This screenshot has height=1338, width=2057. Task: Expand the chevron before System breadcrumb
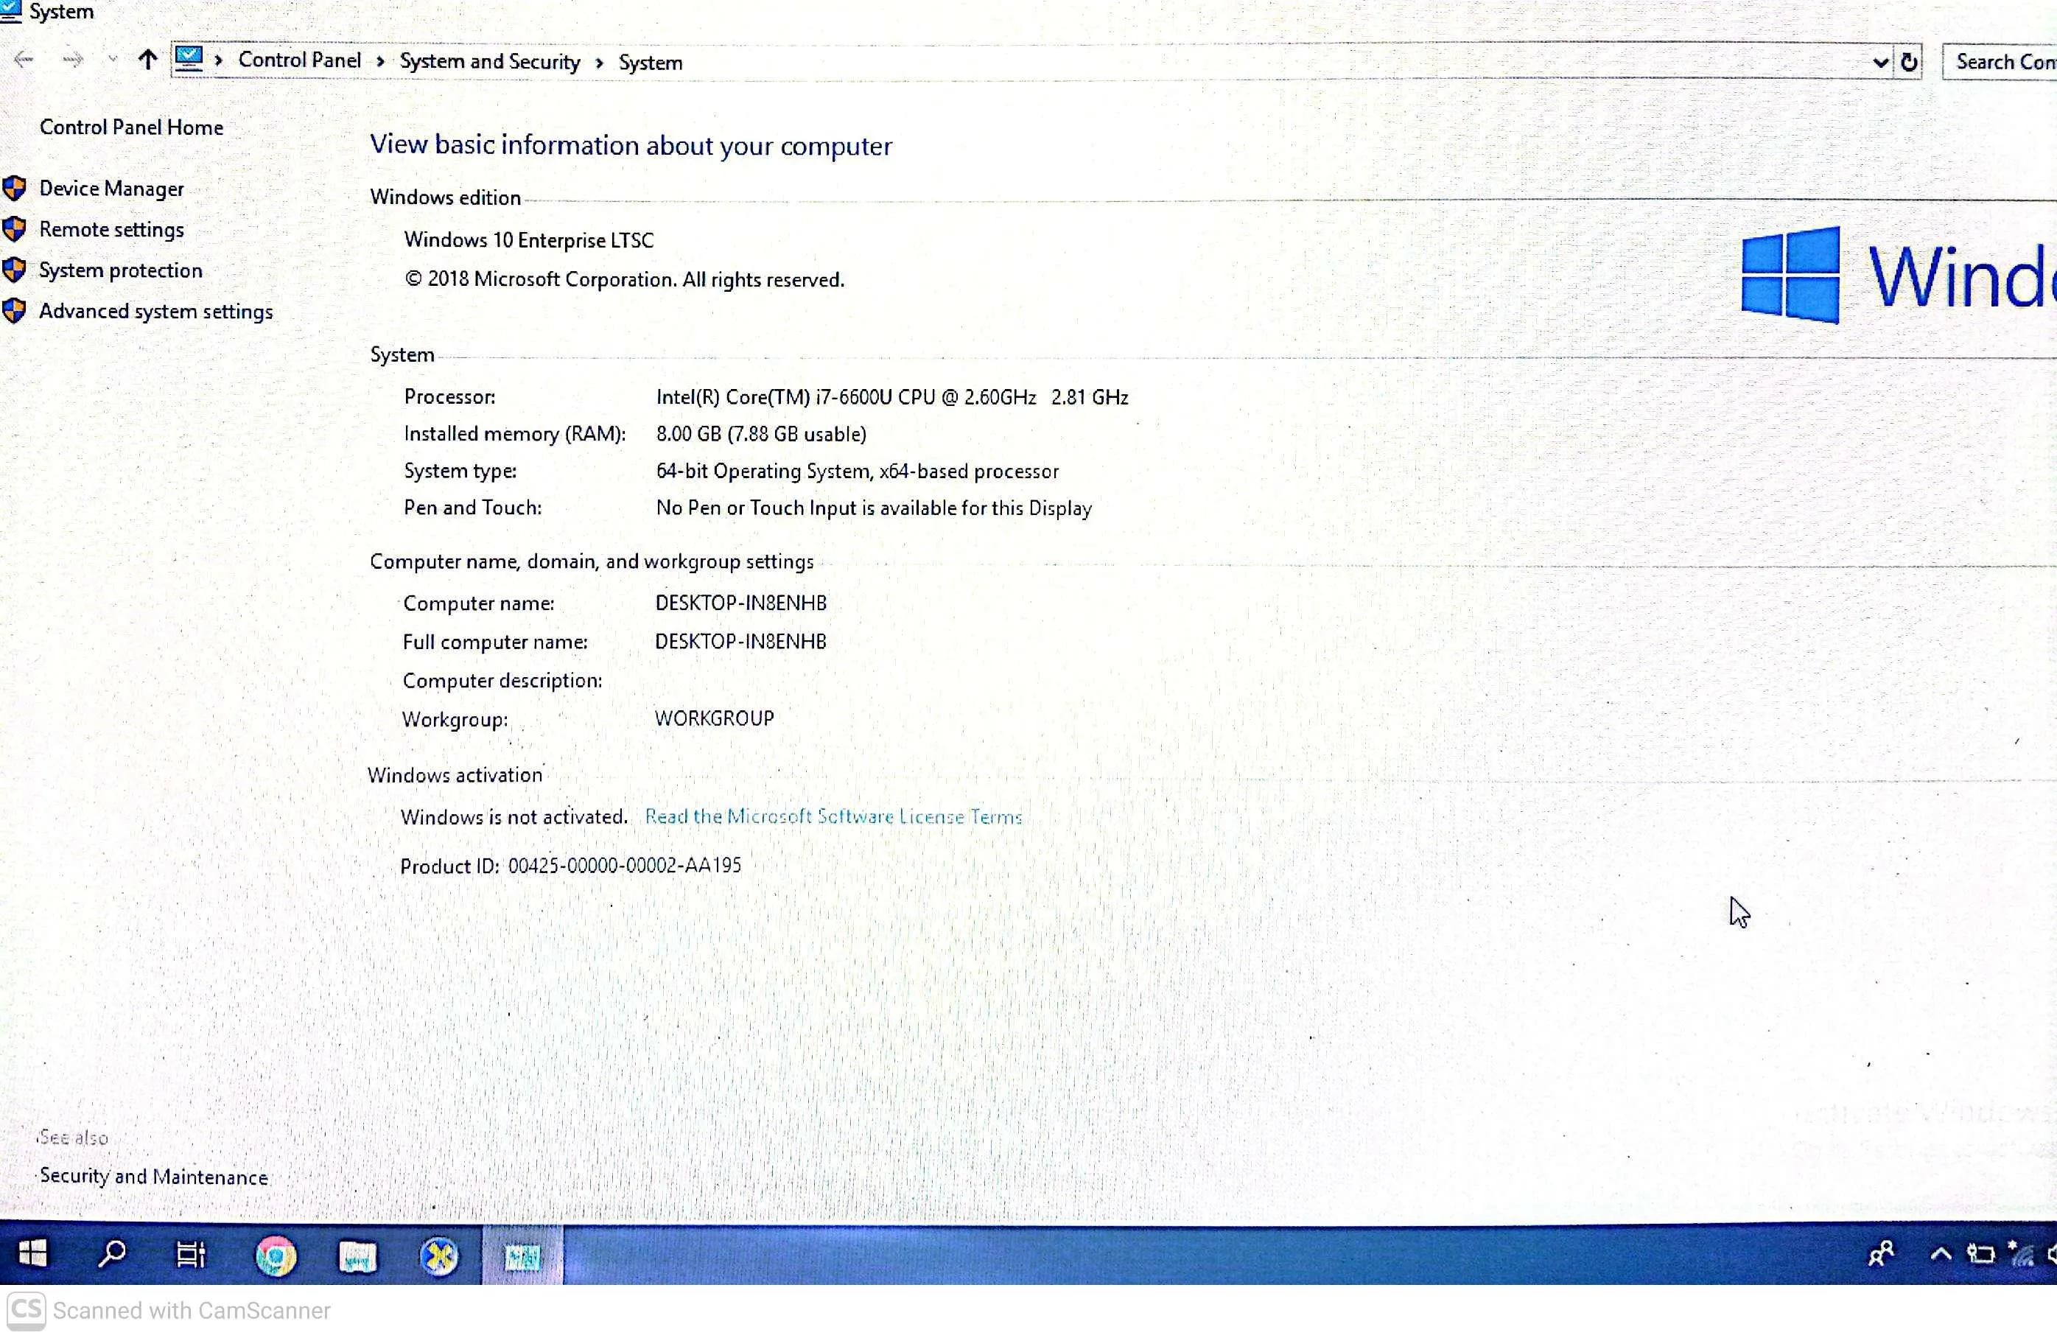pyautogui.click(x=599, y=63)
